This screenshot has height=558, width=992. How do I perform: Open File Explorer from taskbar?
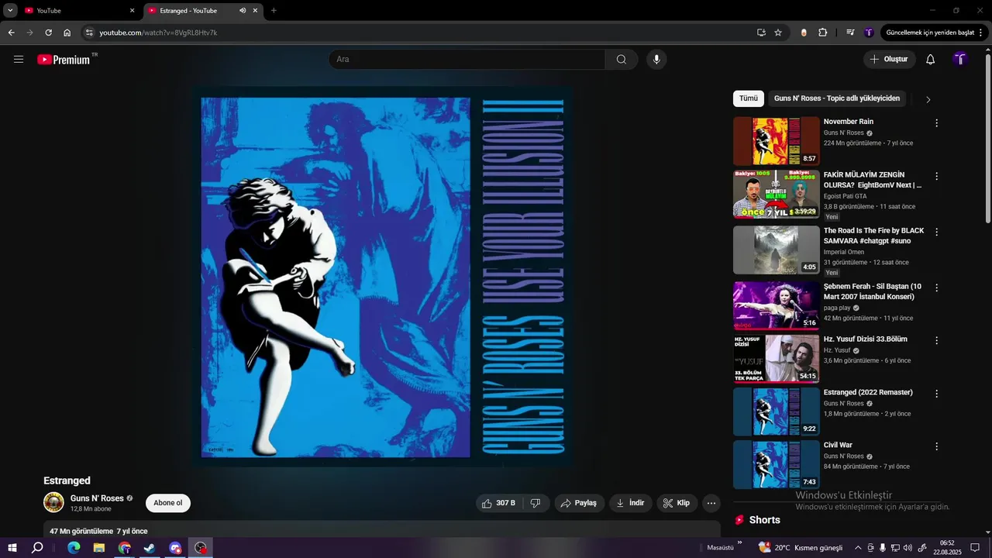[99, 548]
